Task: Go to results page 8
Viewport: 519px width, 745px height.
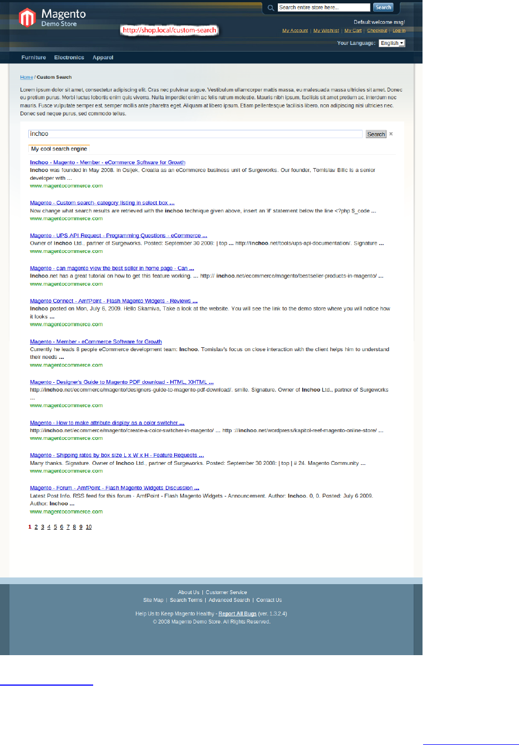Action: 74,527
